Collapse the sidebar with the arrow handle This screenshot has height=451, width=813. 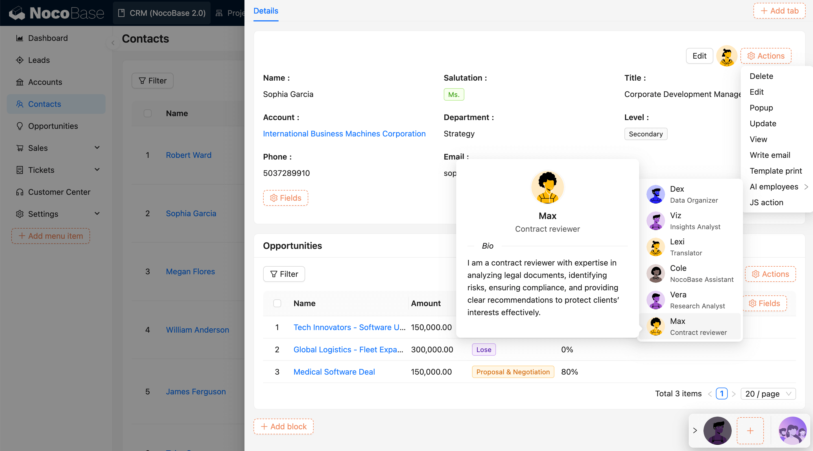point(113,43)
